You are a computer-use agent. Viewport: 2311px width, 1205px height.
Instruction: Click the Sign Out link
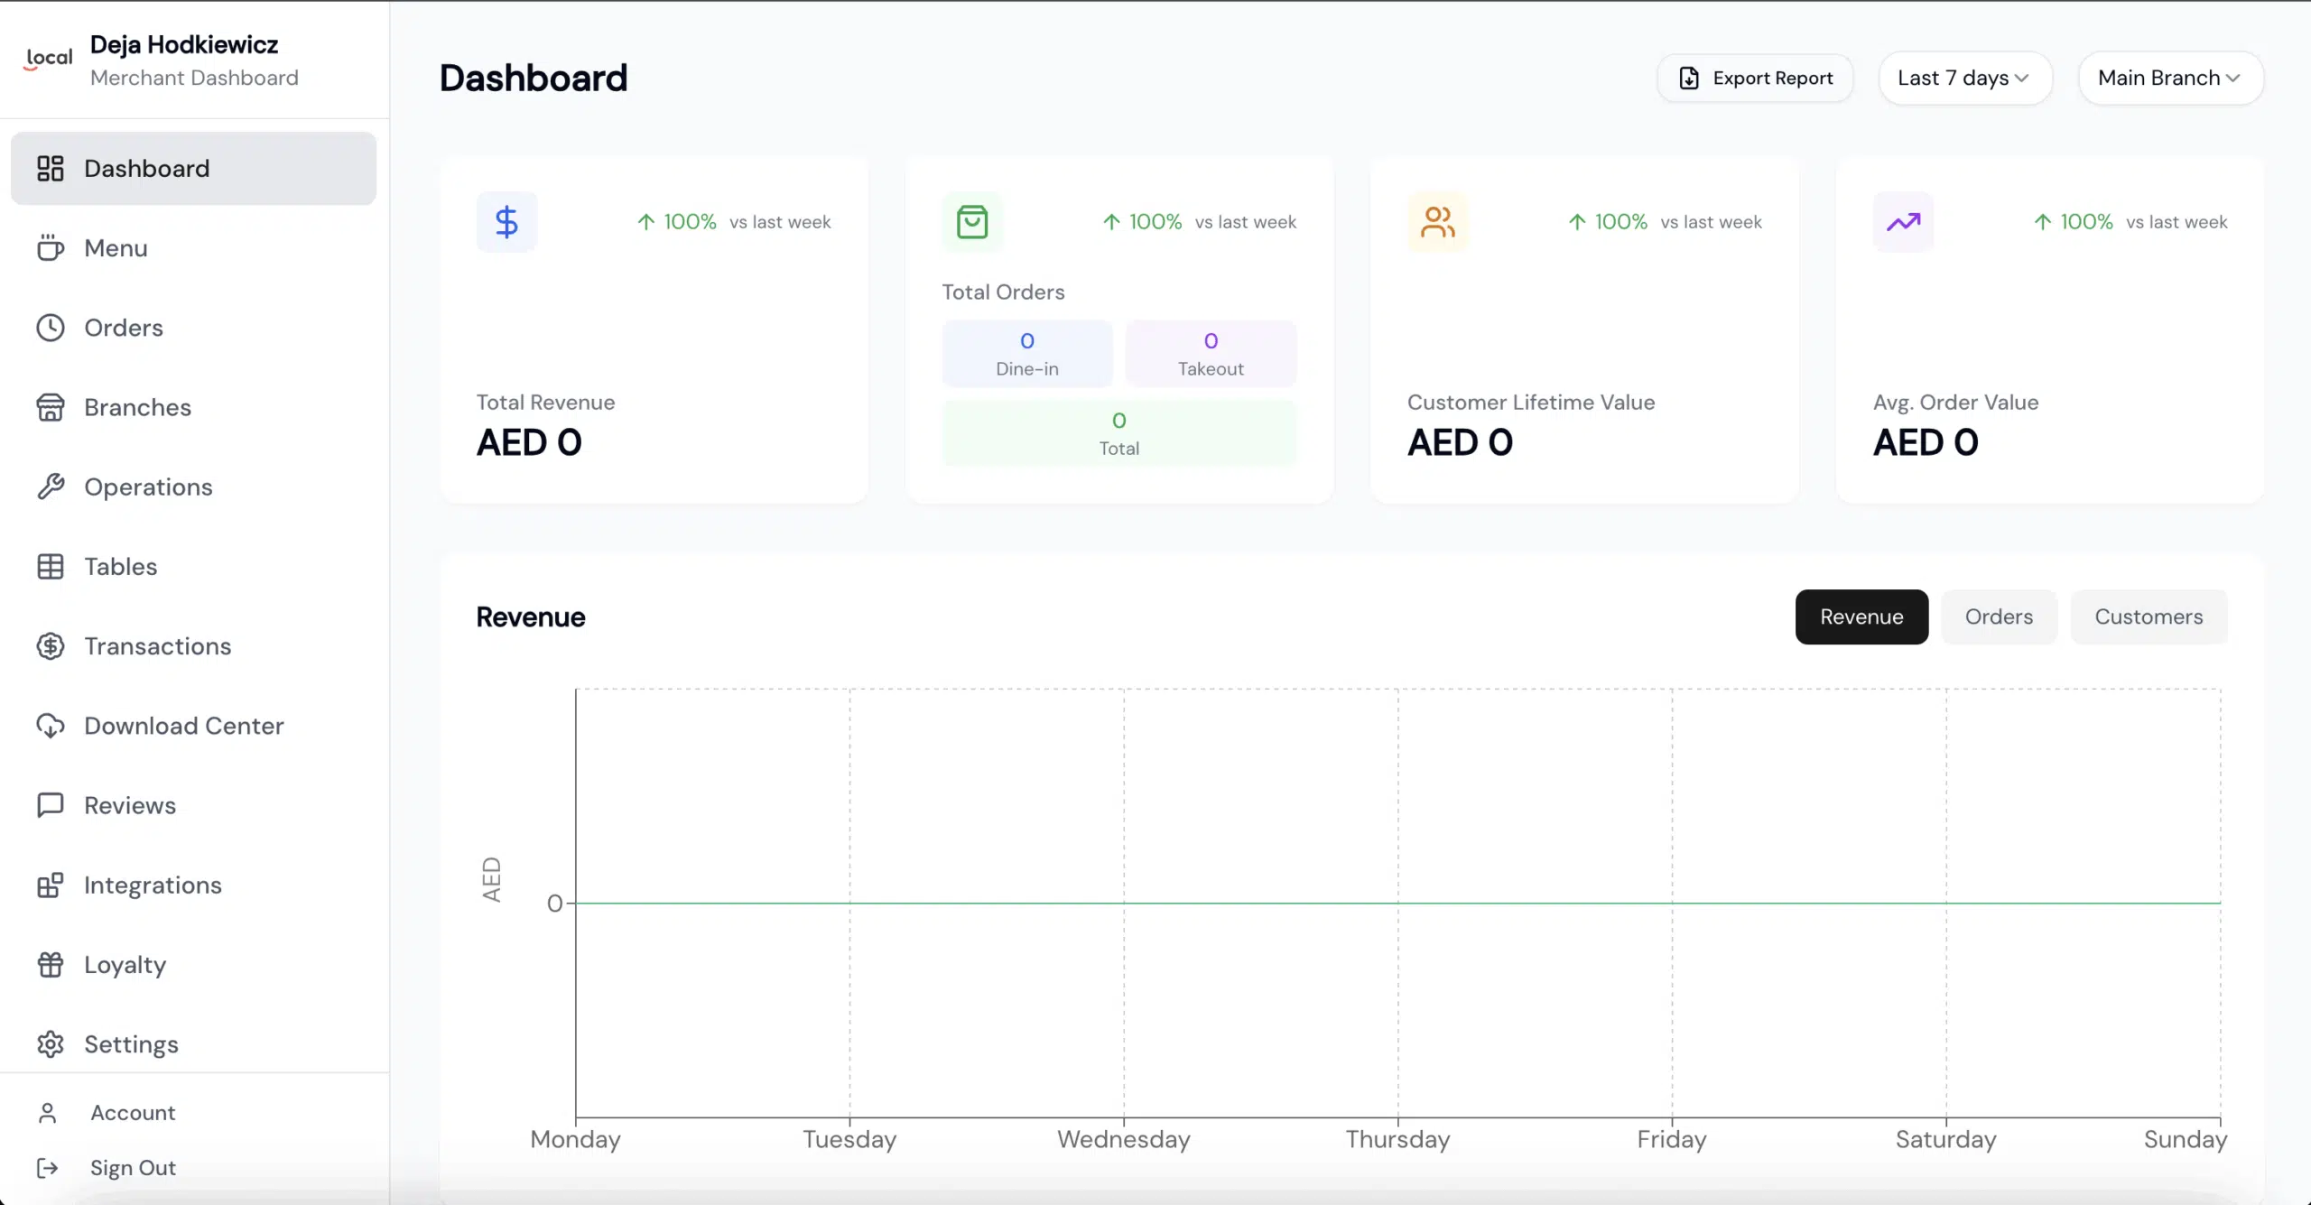(x=132, y=1168)
